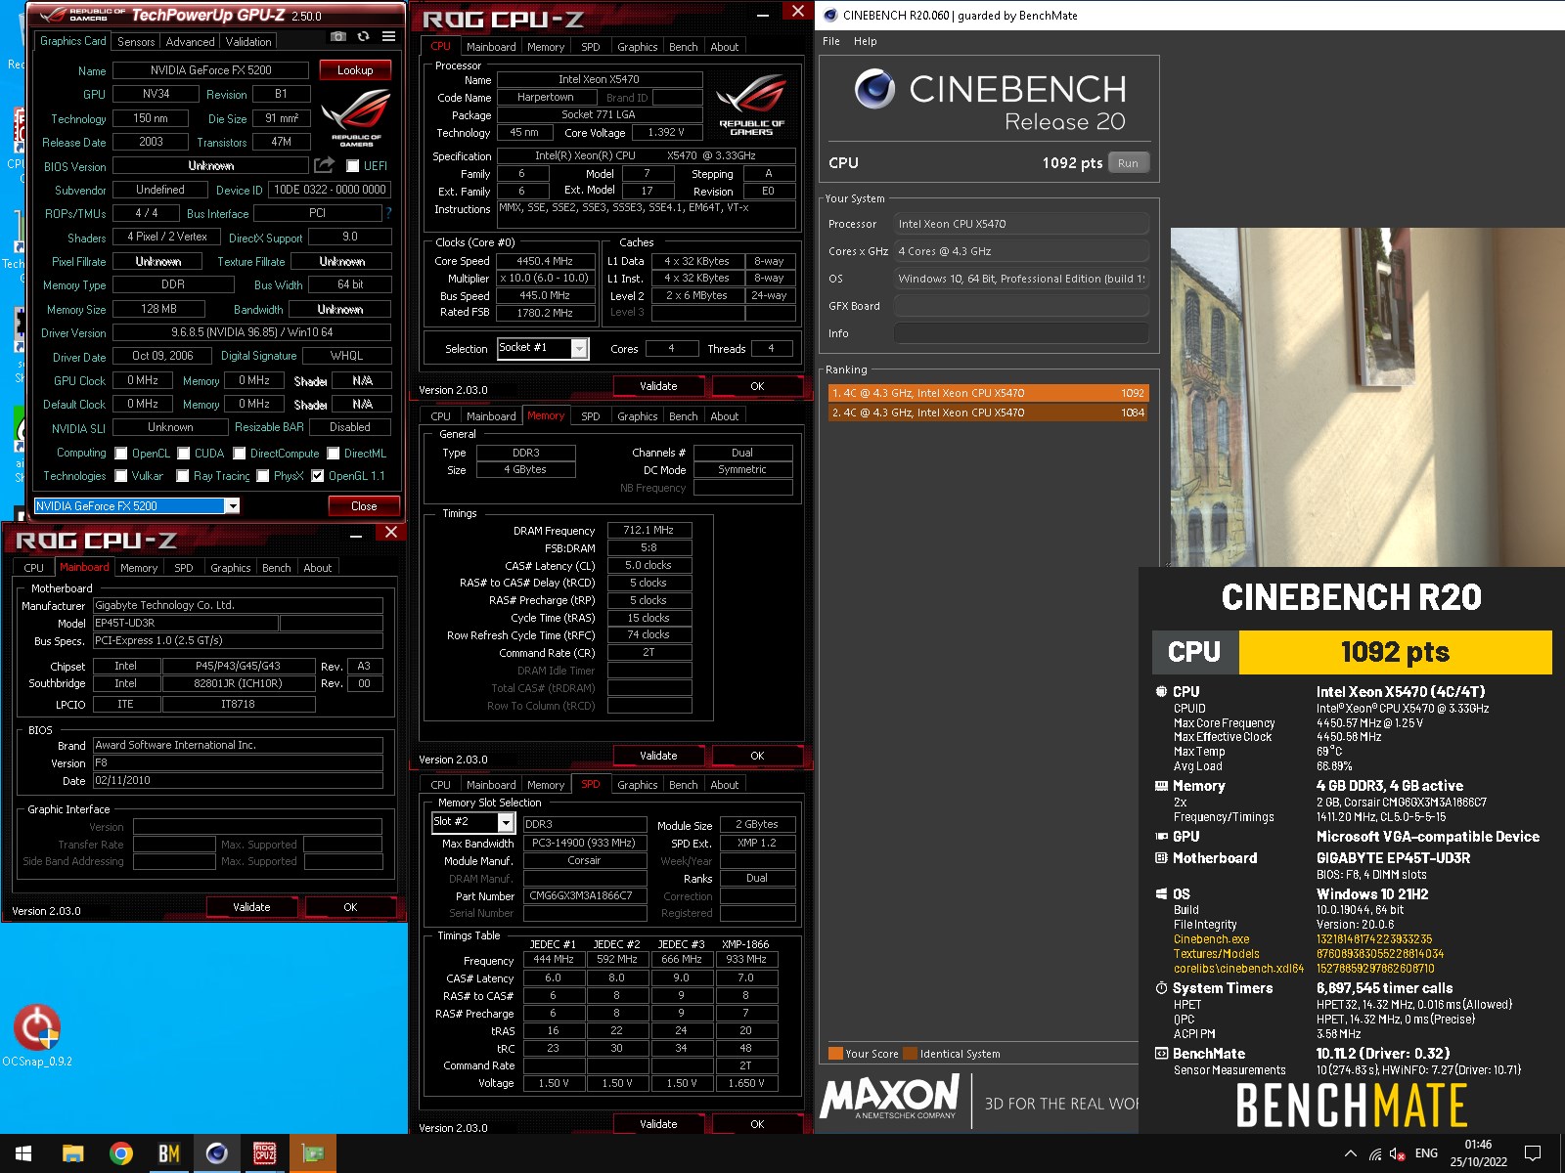The image size is (1565, 1173).
Task: Click the ENG language indicator
Action: tap(1426, 1153)
